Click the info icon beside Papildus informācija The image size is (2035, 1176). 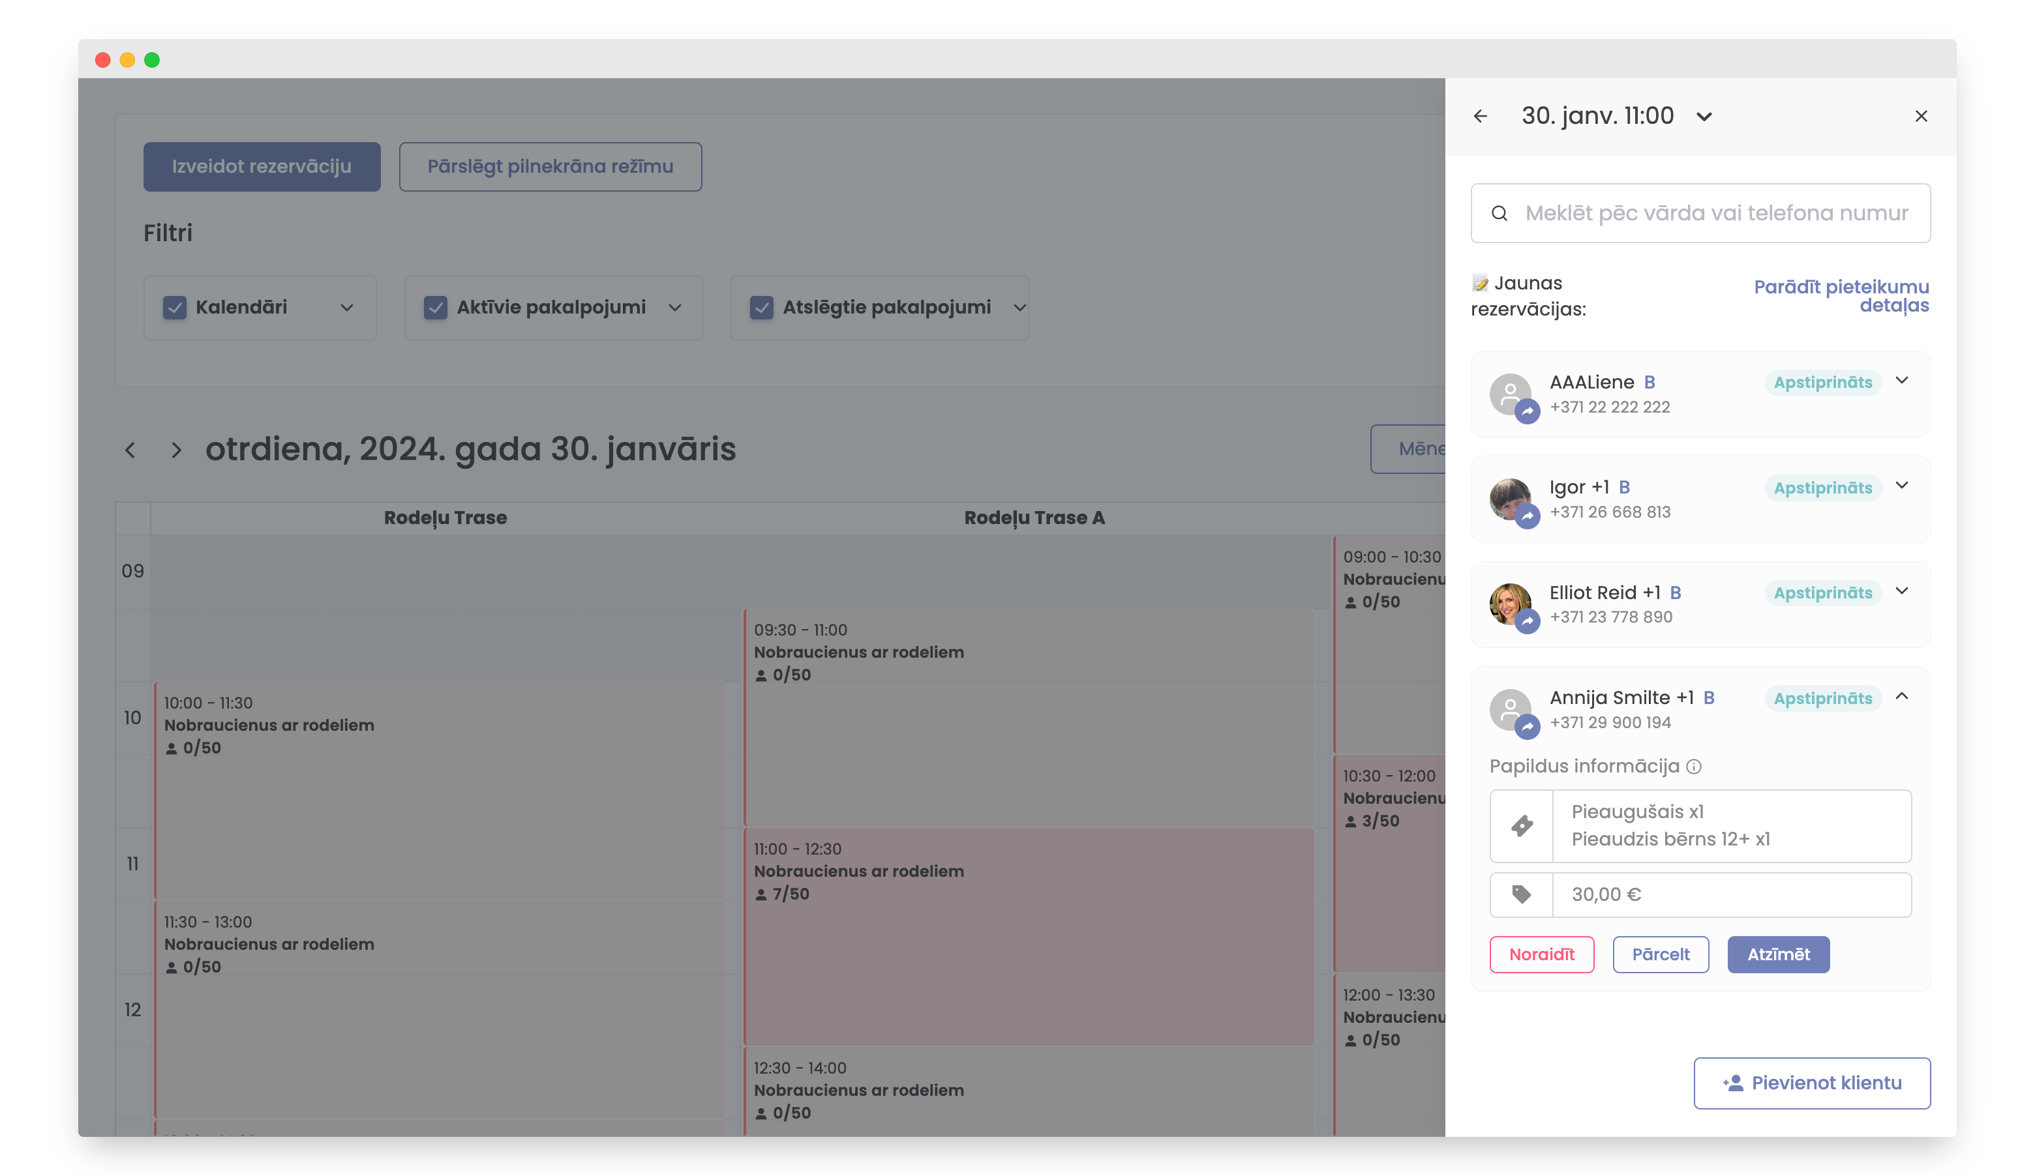point(1693,767)
